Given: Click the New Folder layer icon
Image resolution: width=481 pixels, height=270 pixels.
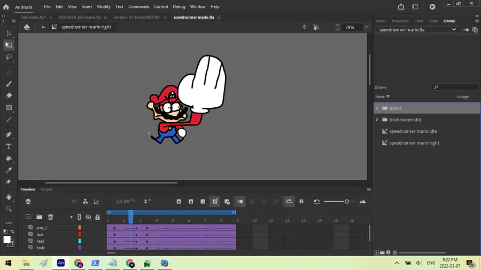Looking at the screenshot, I should point(39,217).
